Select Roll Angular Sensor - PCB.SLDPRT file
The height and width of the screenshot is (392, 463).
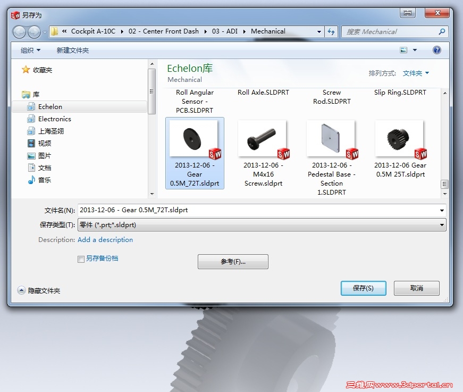(x=195, y=101)
